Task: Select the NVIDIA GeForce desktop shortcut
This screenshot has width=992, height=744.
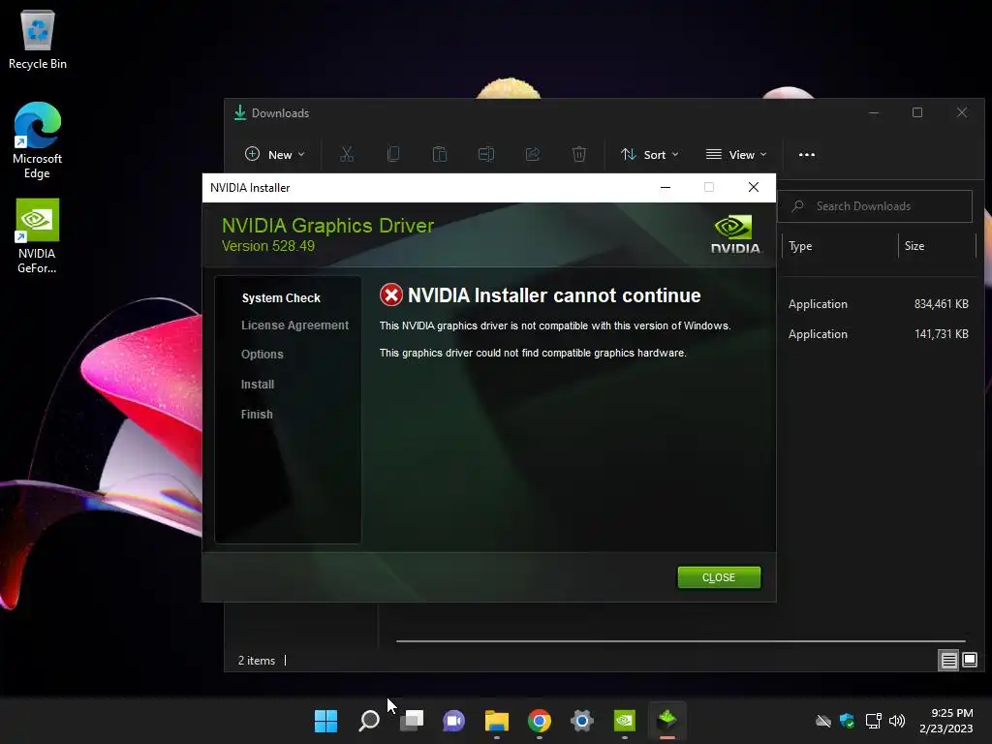Action: [38, 236]
